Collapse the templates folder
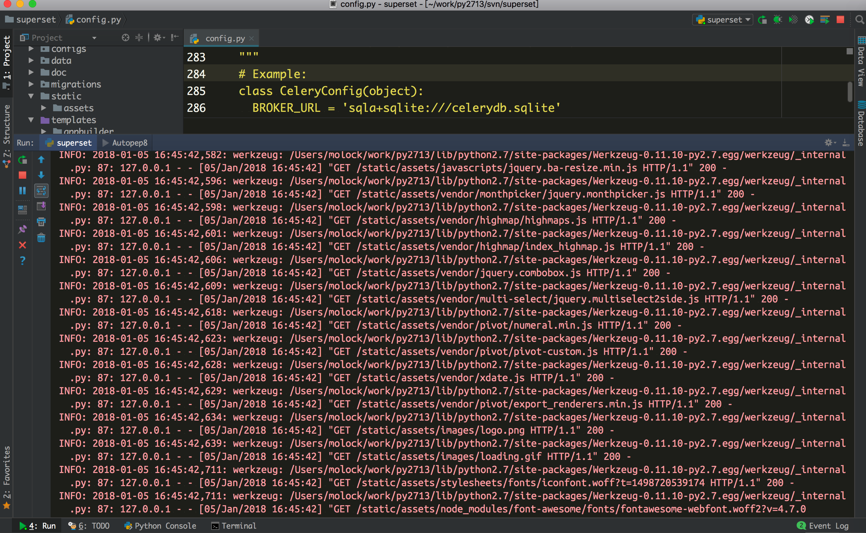This screenshot has height=533, width=866. [31, 120]
